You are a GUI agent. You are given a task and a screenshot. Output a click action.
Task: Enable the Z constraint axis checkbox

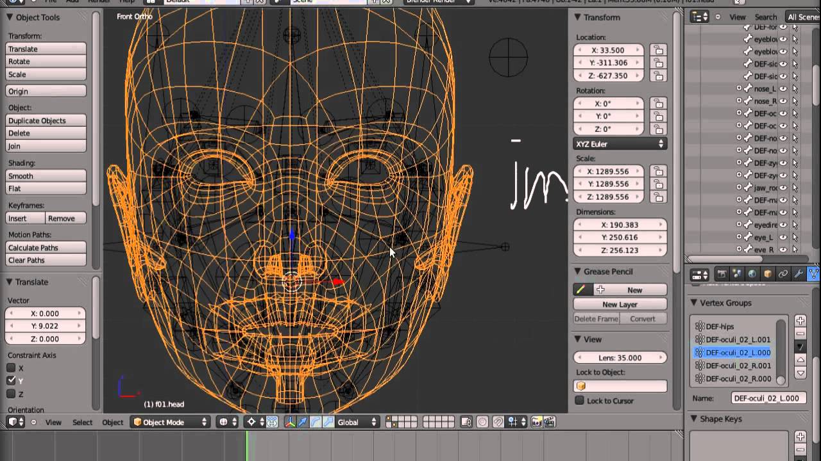click(x=11, y=394)
